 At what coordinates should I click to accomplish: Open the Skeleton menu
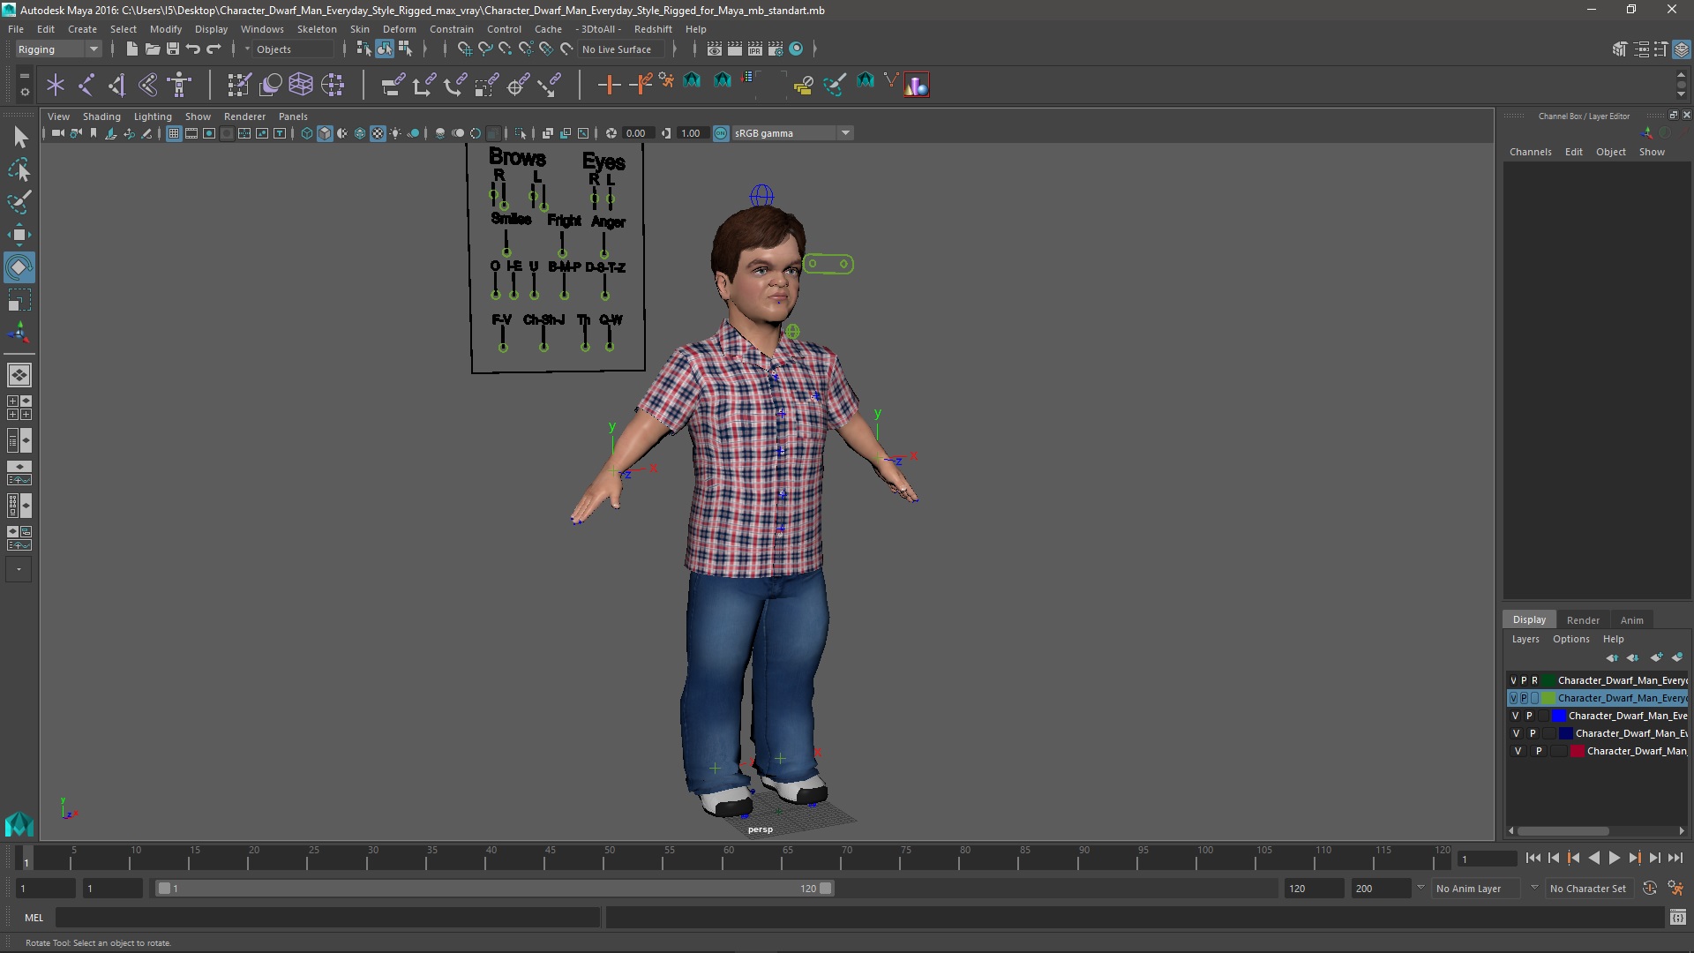[317, 29]
